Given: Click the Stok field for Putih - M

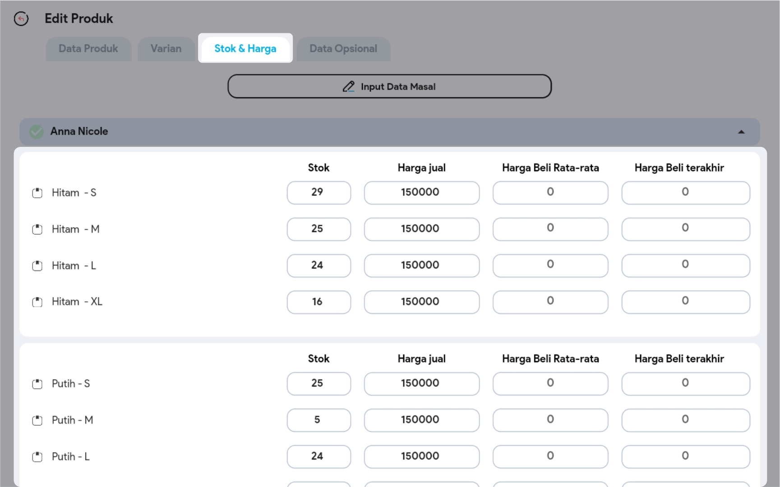Looking at the screenshot, I should tap(318, 420).
